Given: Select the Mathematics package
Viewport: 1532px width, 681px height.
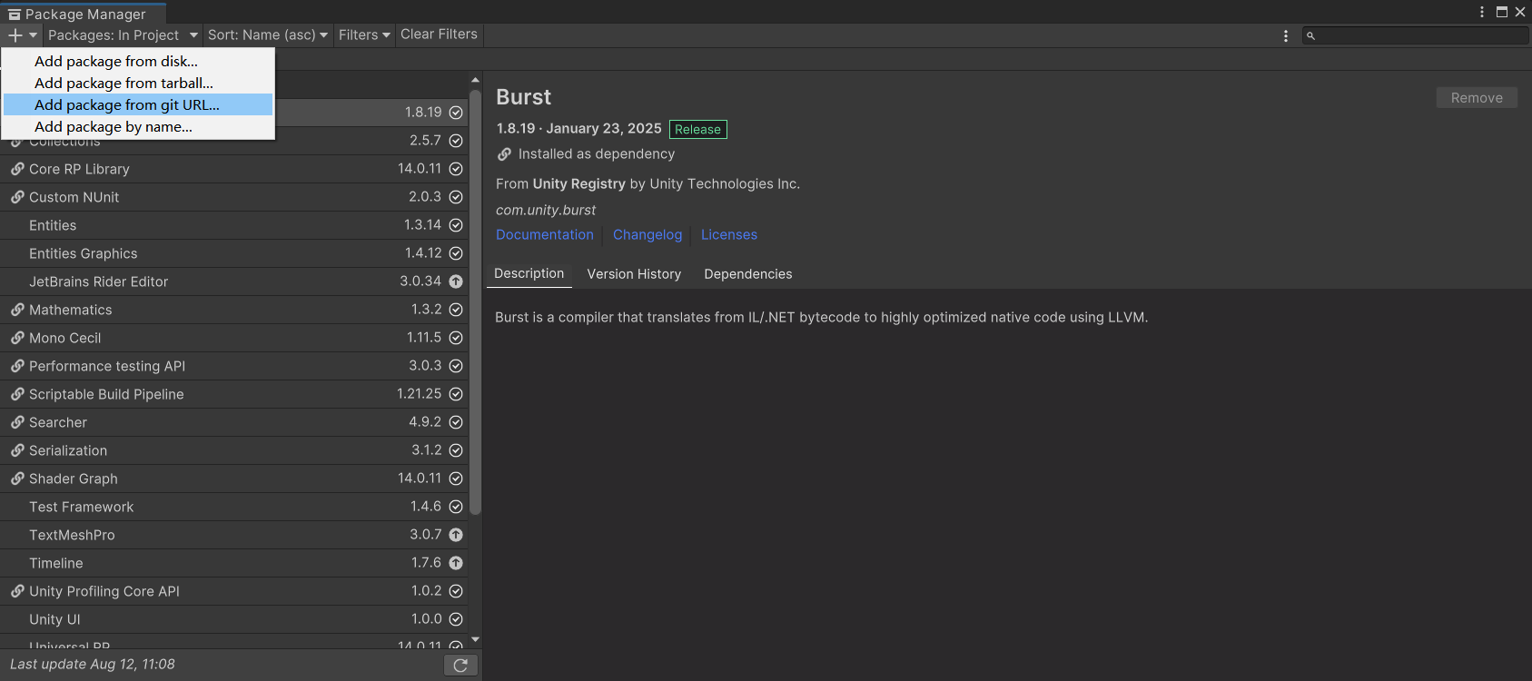Looking at the screenshot, I should [234, 310].
